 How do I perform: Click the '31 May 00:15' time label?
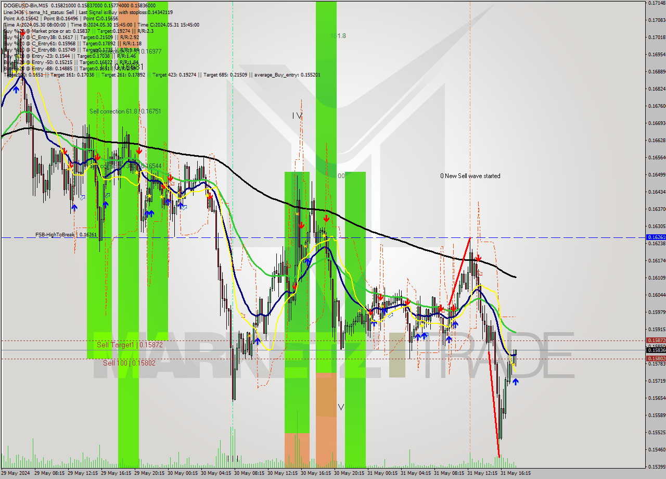[x=382, y=473]
